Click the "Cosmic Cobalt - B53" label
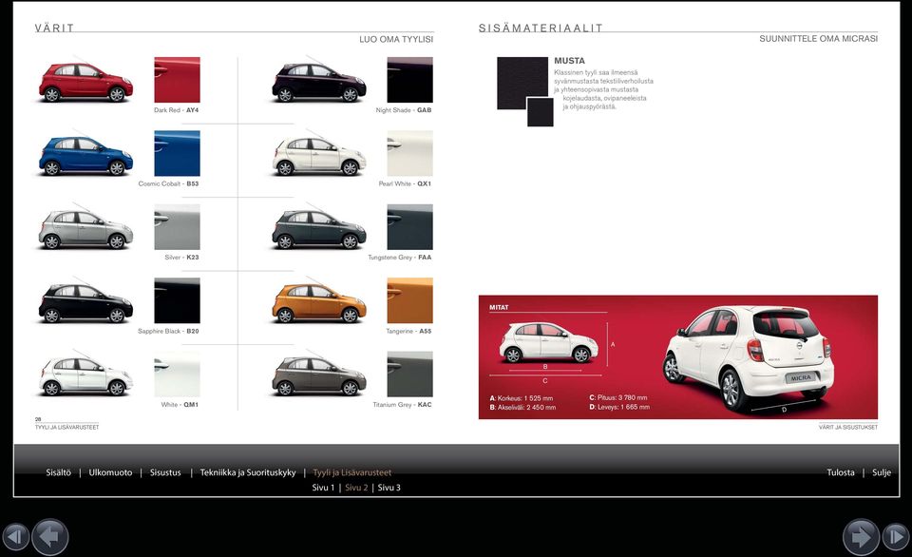The image size is (912, 557). [x=169, y=183]
